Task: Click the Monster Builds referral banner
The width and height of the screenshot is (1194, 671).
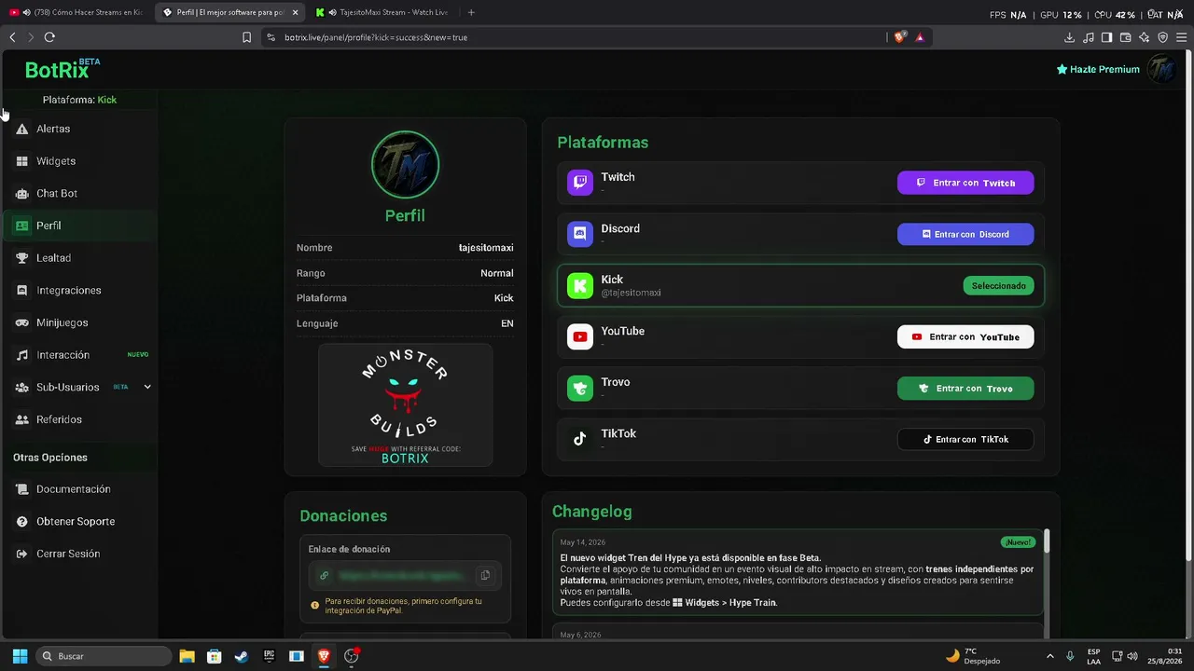Action: tap(405, 404)
